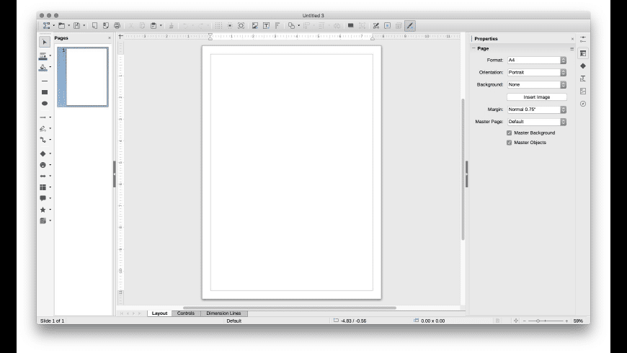Select the Stars and Banners tool
The height and width of the screenshot is (353, 627).
point(43,210)
